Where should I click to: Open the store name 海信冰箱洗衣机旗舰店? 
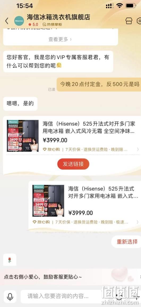click(58, 17)
